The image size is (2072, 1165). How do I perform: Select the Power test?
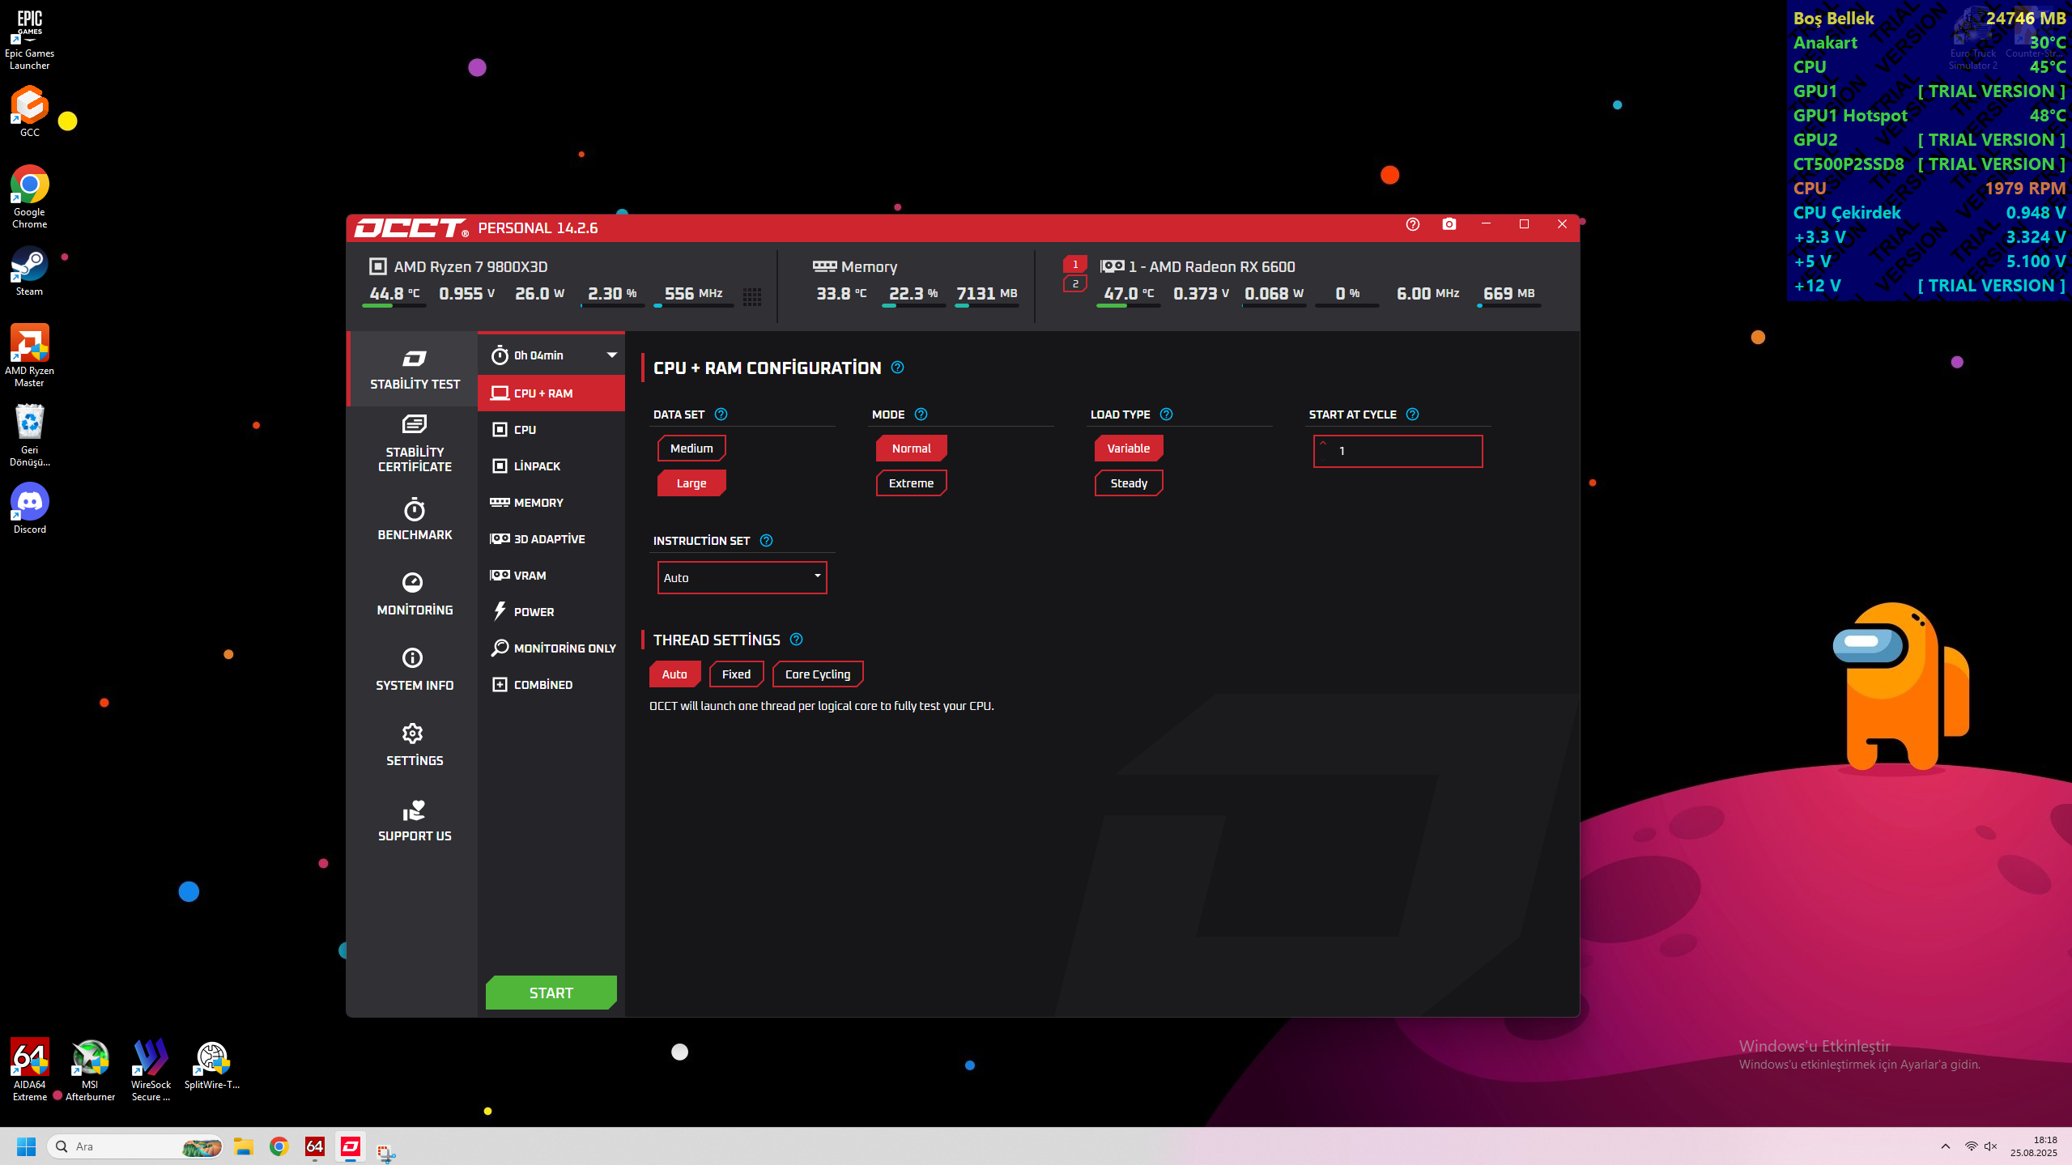pyautogui.click(x=551, y=612)
